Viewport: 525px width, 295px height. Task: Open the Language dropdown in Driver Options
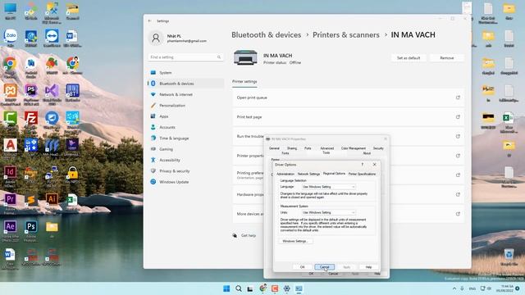(328, 187)
